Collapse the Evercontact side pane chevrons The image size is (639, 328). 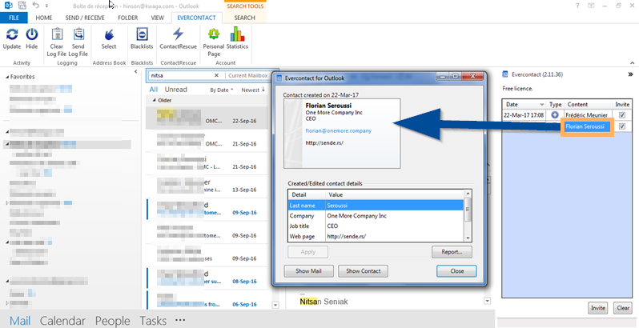pos(630,74)
